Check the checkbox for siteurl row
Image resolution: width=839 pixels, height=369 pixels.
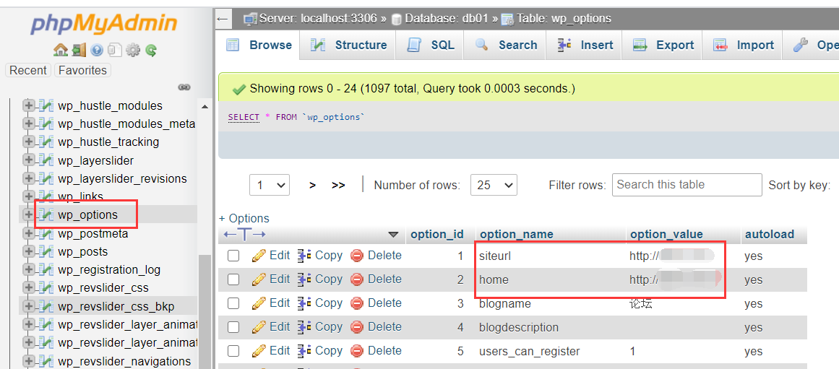point(233,256)
